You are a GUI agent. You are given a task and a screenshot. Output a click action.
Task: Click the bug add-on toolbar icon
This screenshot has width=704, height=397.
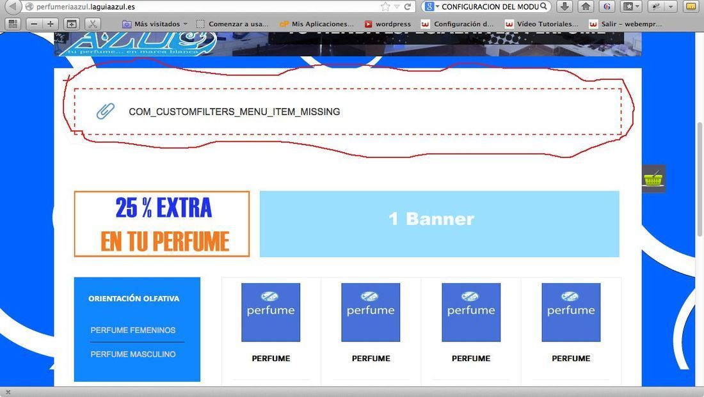656,7
